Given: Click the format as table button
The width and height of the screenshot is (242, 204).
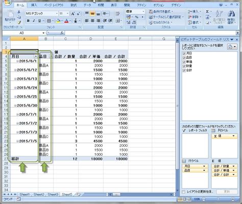Looking at the screenshot, I should point(166,17).
